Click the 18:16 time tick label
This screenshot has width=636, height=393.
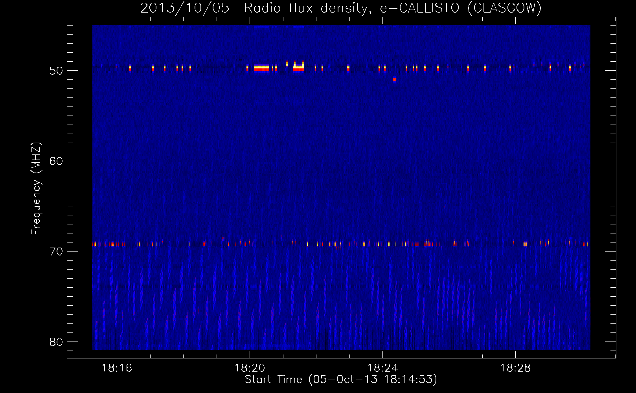point(117,368)
